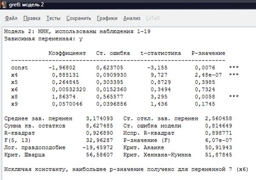The width and height of the screenshot is (256, 180).
Task: Click the Hannan-Quinn value 51,87845
Action: click(219, 155)
